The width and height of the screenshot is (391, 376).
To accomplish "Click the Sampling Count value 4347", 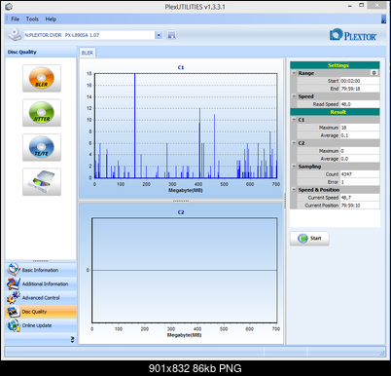I will (x=360, y=174).
